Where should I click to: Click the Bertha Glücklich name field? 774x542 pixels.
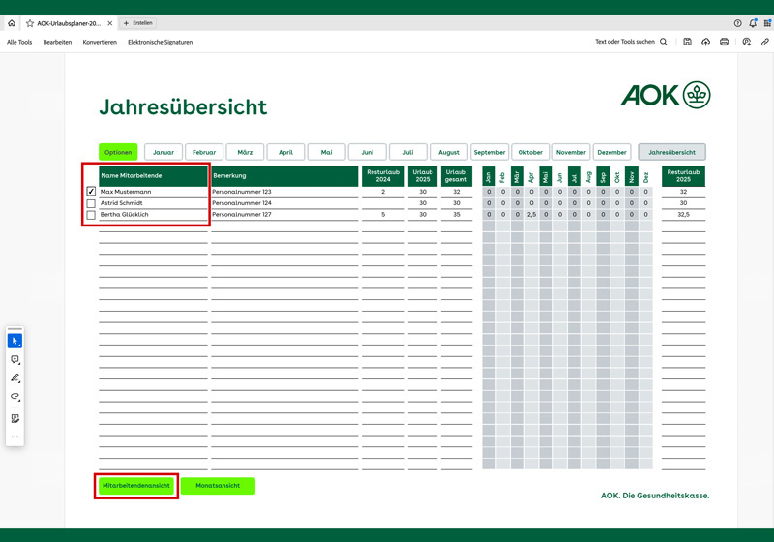coord(153,214)
